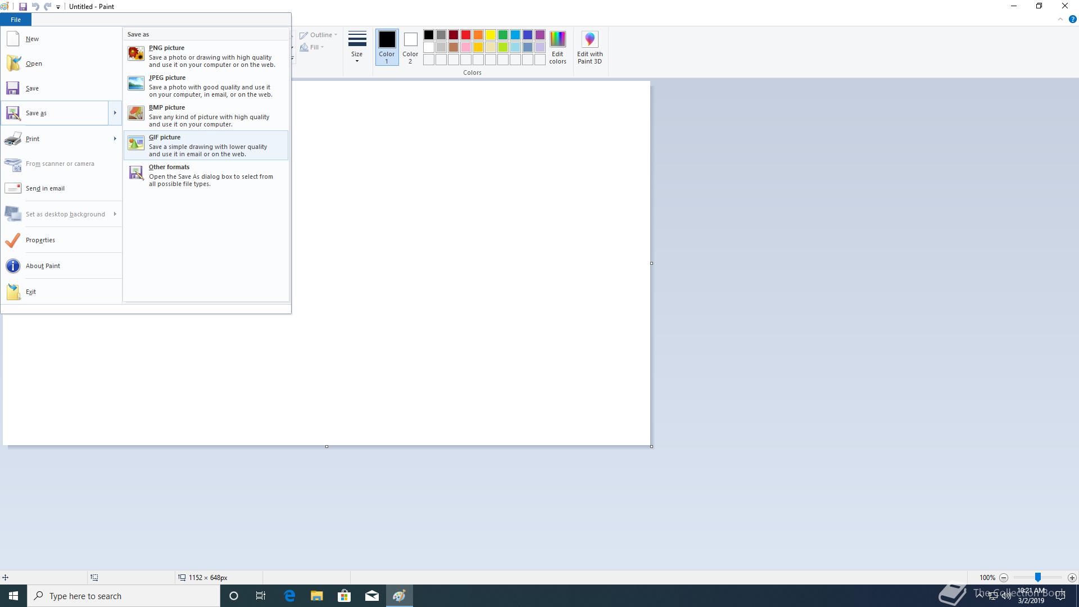
Task: Click the Paint help question mark icon
Action: (1072, 19)
